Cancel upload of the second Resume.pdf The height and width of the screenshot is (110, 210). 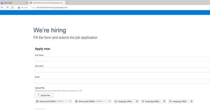coord(110,101)
